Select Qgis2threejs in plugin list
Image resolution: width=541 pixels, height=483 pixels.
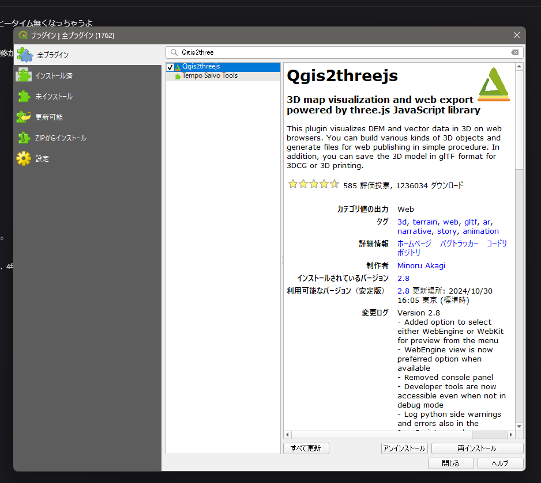(x=223, y=67)
